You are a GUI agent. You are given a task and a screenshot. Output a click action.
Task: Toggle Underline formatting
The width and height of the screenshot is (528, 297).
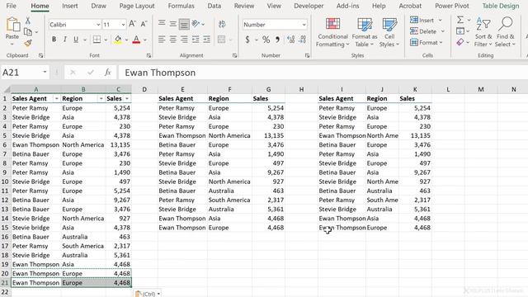click(x=76, y=40)
